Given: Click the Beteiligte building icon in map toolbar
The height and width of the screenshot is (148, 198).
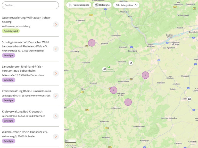Looking at the screenshot, I should (x=97, y=5).
